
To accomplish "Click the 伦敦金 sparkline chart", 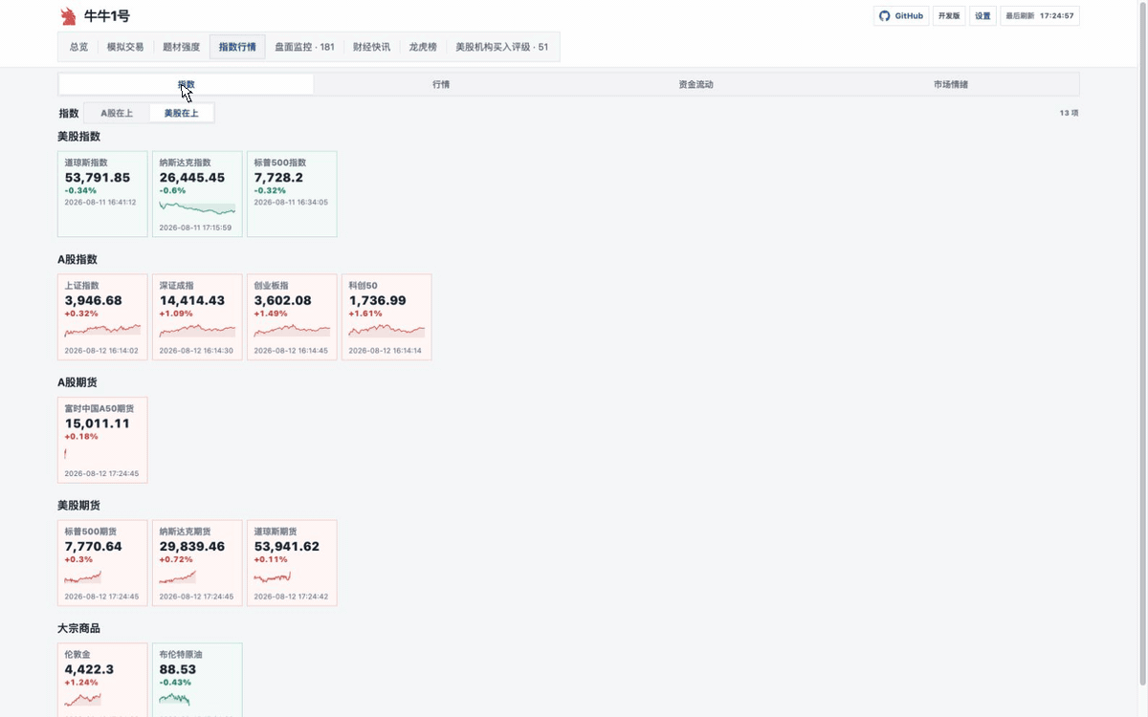I will click(x=83, y=699).
